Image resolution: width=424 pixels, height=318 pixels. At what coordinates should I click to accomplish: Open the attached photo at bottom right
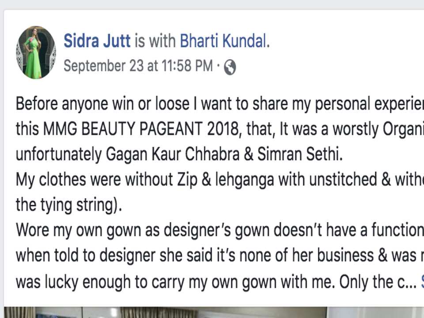[376, 312]
